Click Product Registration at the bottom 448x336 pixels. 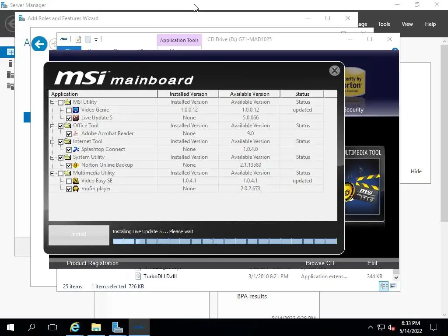click(x=93, y=263)
